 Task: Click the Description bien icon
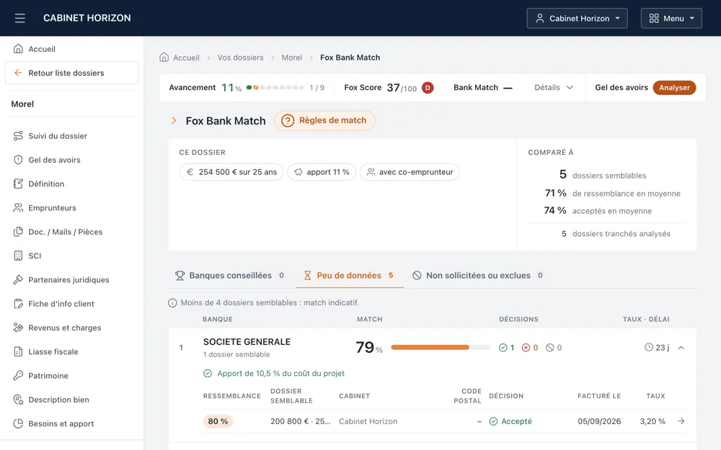(x=18, y=400)
